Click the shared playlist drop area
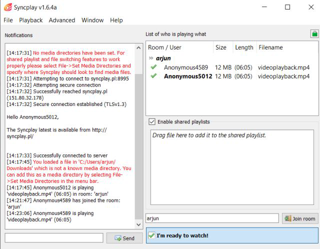The image size is (320, 249). (232, 167)
